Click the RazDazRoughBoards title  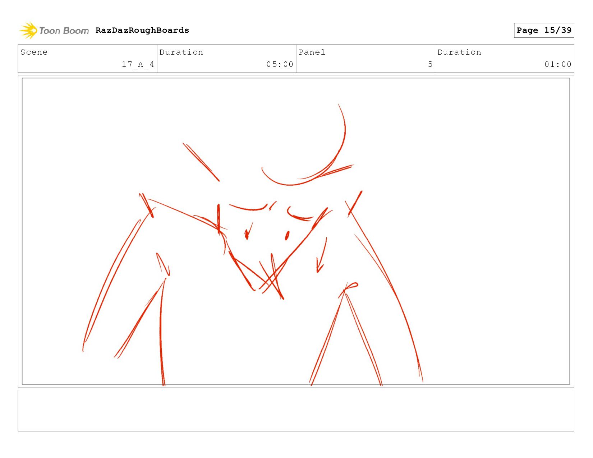pyautogui.click(x=142, y=30)
